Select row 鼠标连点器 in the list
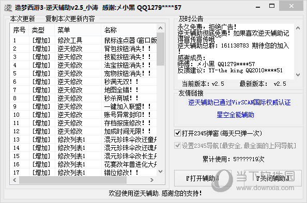Screen dimensions: 307x203 (x=83, y=40)
